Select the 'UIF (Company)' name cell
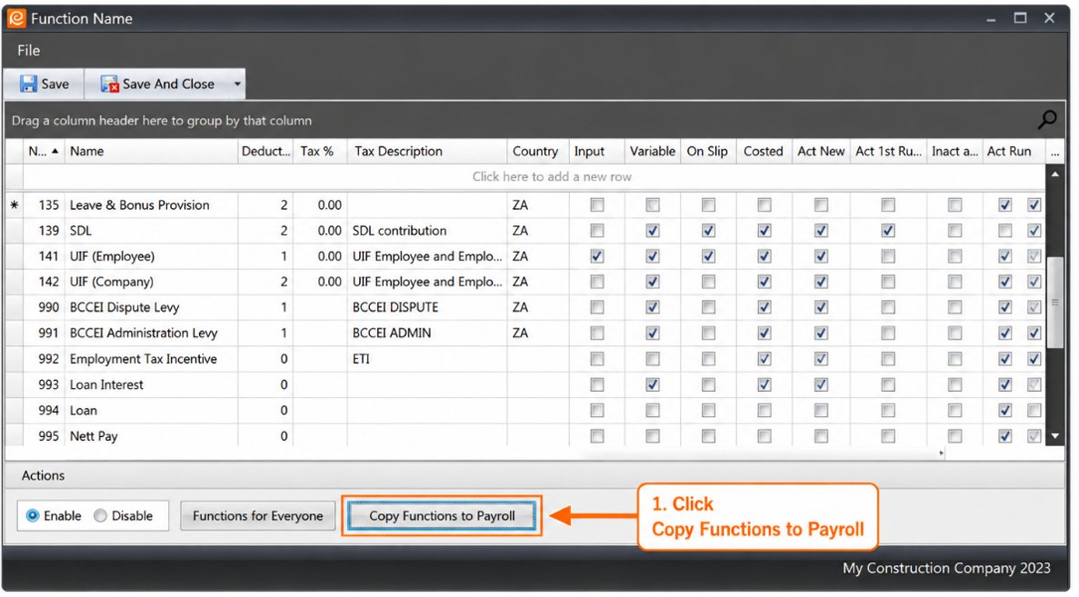Viewport: 1079px width, 597px height. (x=152, y=282)
